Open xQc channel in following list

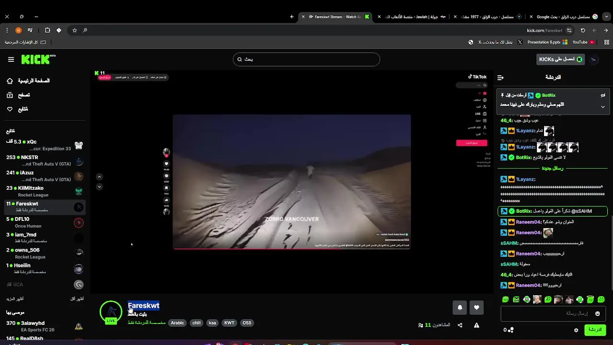tap(45, 145)
